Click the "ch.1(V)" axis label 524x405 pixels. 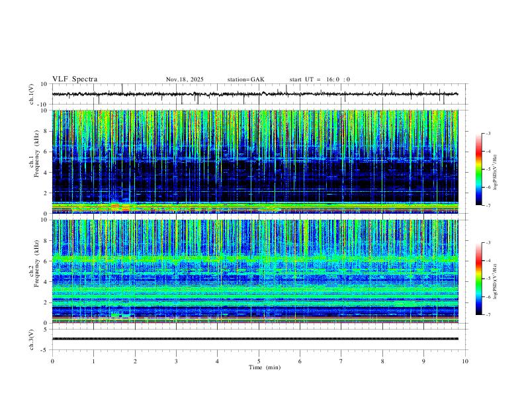(32, 94)
